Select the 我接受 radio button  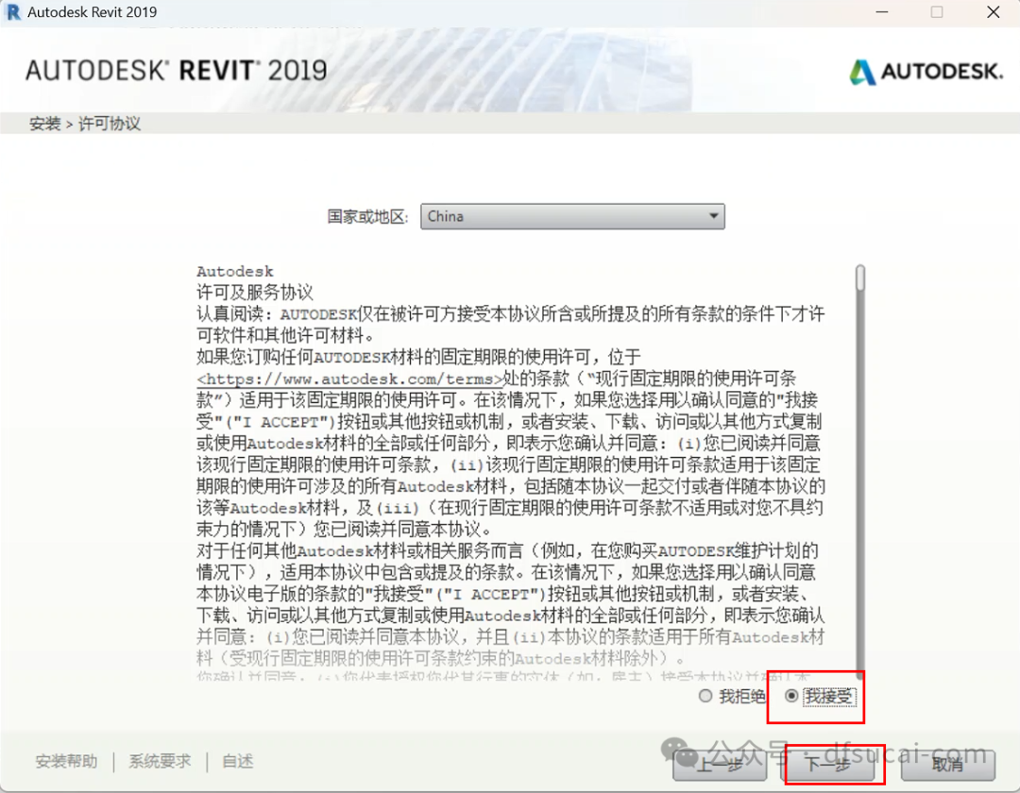pos(791,696)
